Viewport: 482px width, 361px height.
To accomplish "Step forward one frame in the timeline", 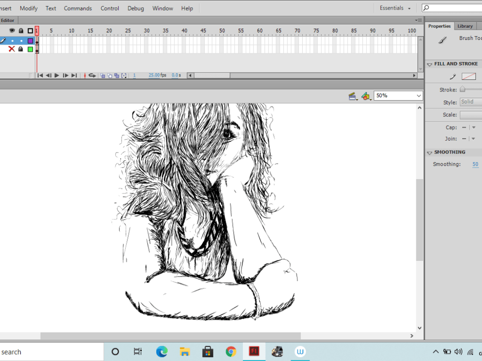I will [66, 76].
